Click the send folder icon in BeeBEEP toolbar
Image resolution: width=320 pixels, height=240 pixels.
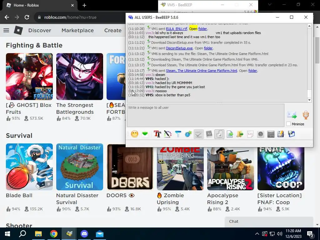click(240, 134)
